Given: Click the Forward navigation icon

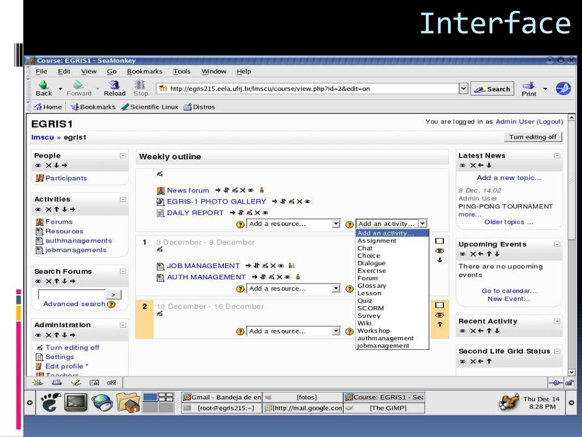Looking at the screenshot, I should (x=78, y=85).
